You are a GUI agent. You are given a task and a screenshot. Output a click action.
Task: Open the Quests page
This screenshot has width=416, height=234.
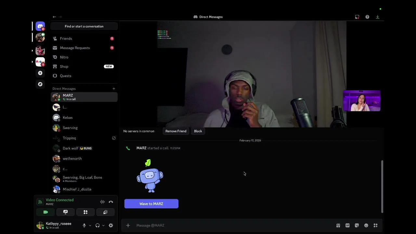click(x=84, y=76)
